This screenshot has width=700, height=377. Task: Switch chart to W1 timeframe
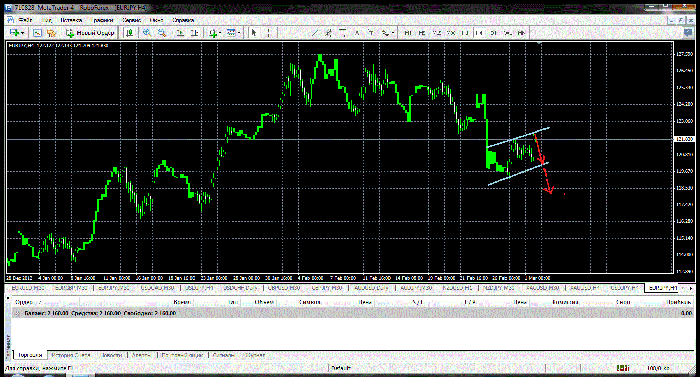508,33
